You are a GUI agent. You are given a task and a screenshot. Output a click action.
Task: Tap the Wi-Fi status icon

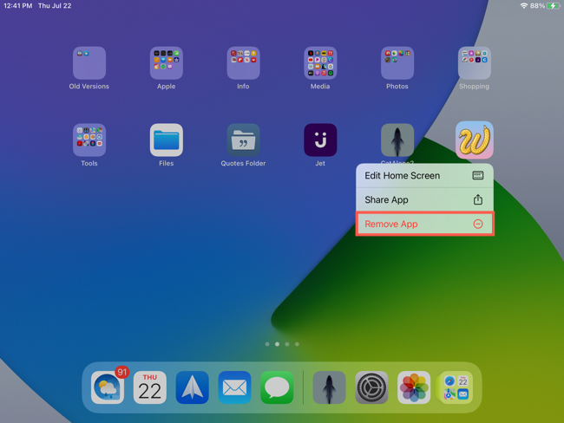point(524,6)
